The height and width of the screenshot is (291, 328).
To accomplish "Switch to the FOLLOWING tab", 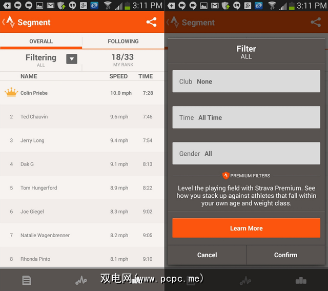I will [123, 41].
